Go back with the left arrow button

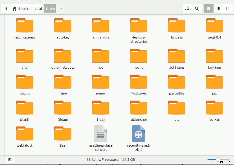[6, 9]
